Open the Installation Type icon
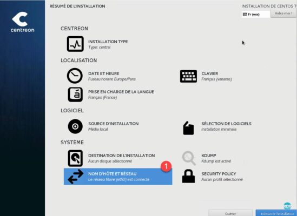 click(x=75, y=44)
